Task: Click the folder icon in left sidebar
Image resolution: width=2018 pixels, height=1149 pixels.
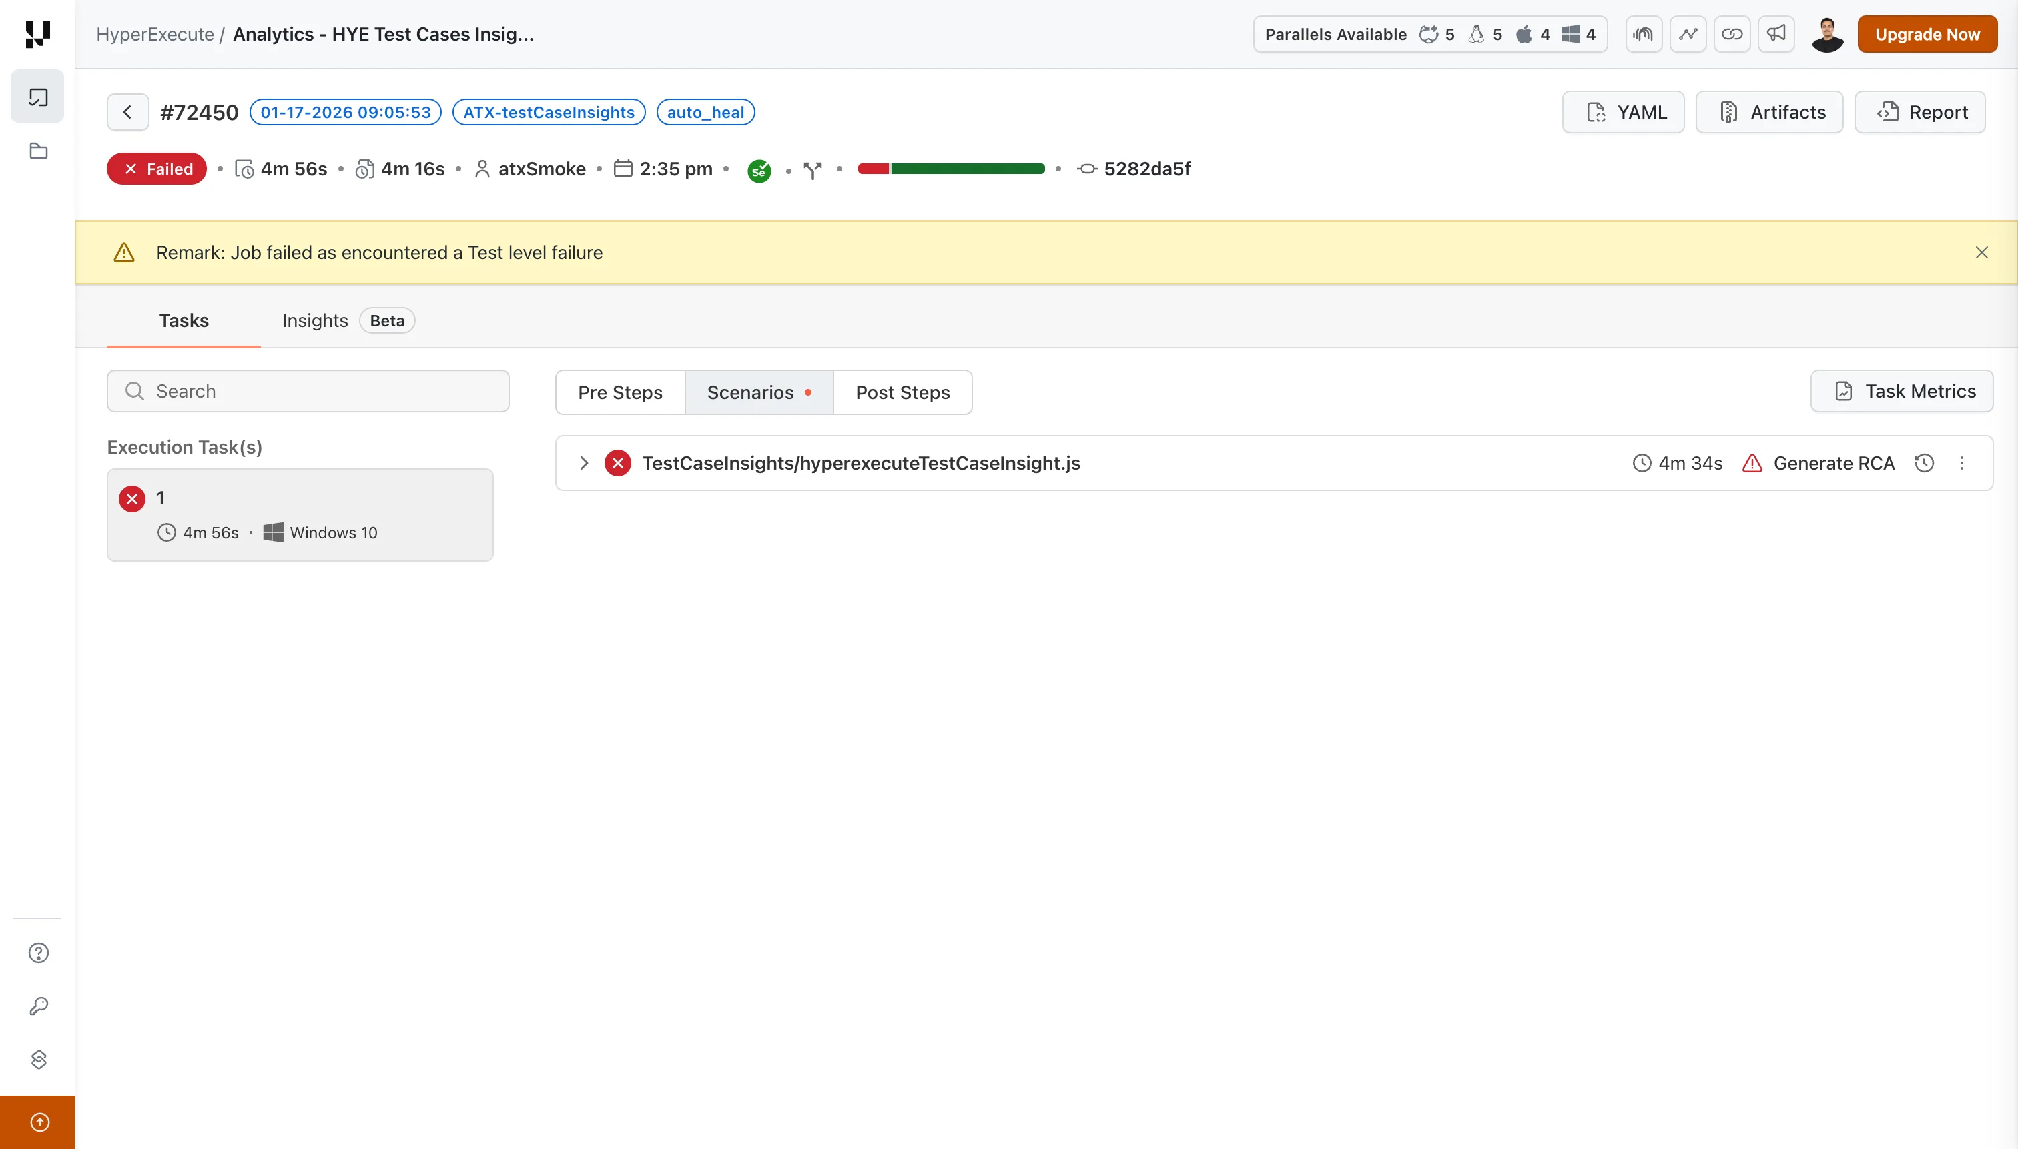Action: coord(38,151)
